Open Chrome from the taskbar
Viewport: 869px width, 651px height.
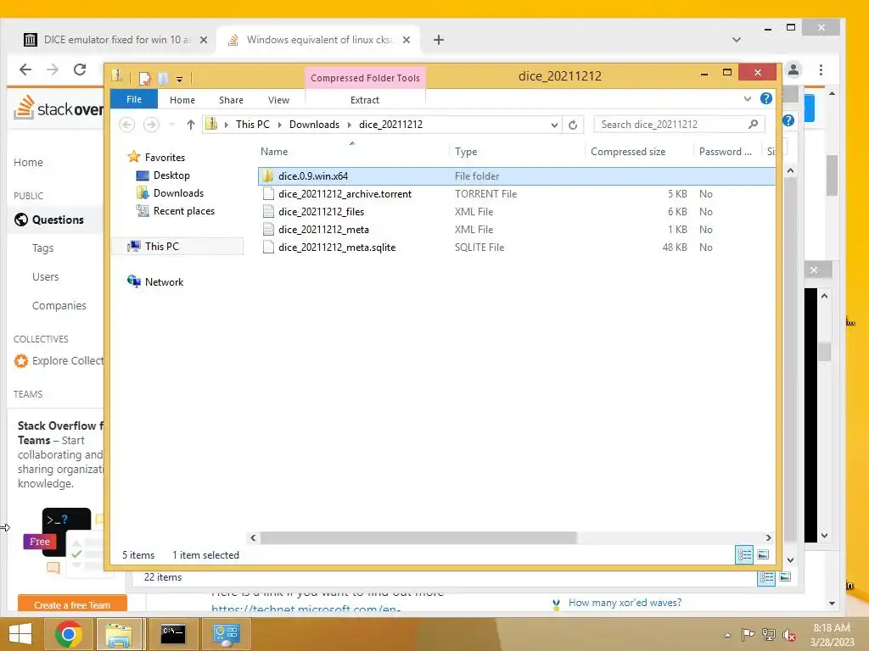click(69, 634)
